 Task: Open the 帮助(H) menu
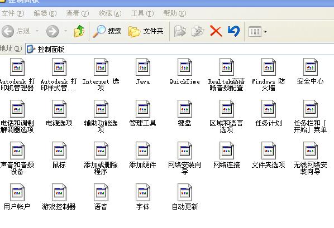click(175, 13)
